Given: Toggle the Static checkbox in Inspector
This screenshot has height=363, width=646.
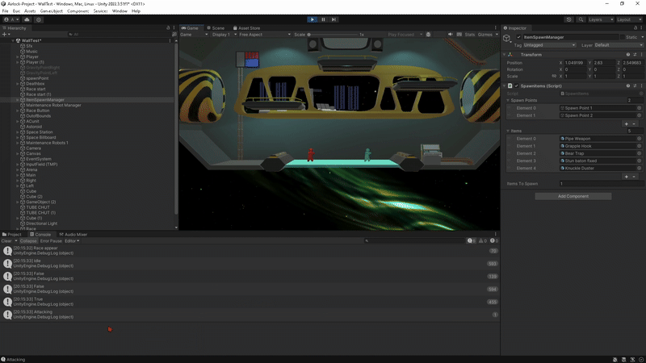Looking at the screenshot, I should (x=623, y=37).
